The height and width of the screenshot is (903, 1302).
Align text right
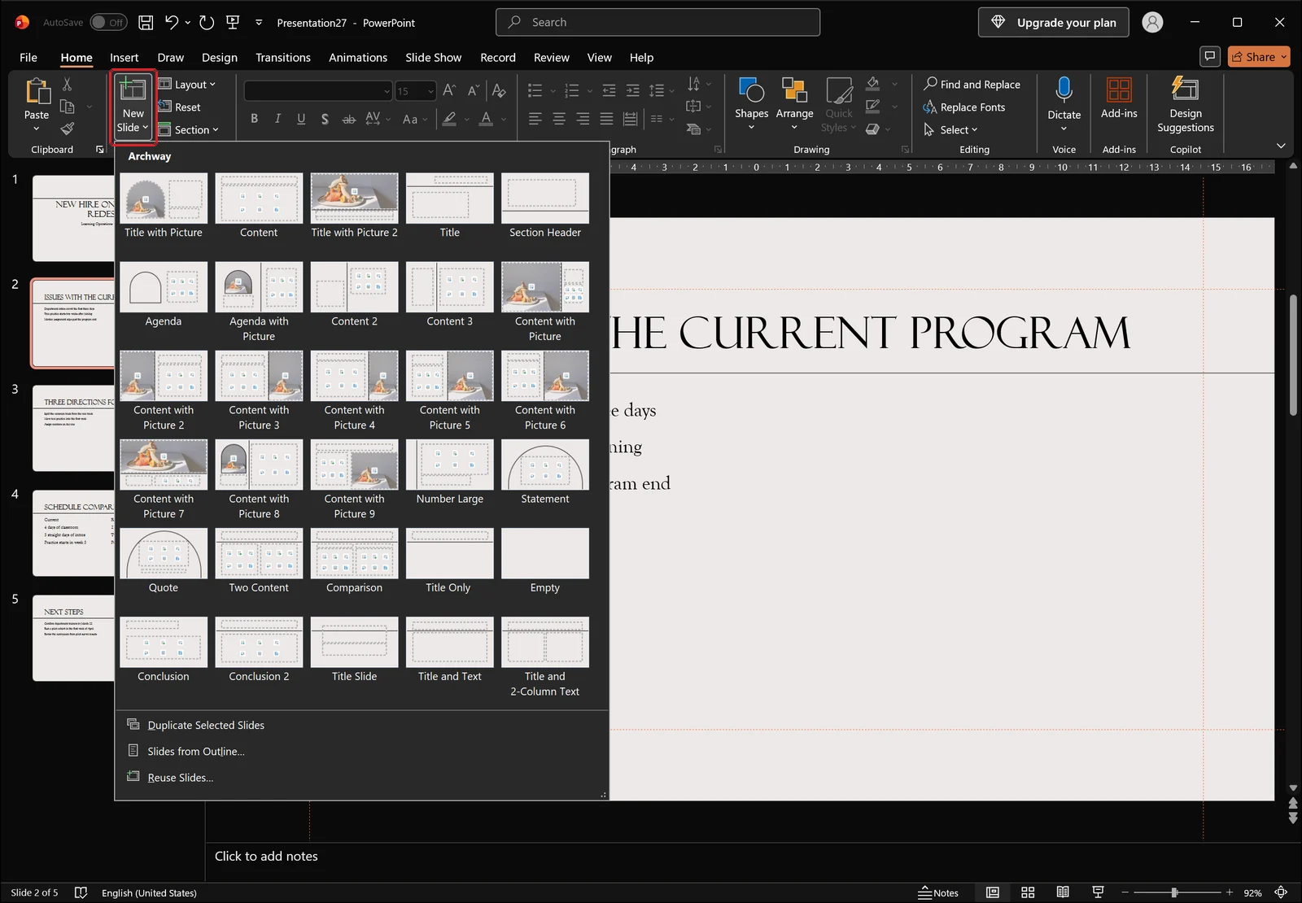point(583,119)
